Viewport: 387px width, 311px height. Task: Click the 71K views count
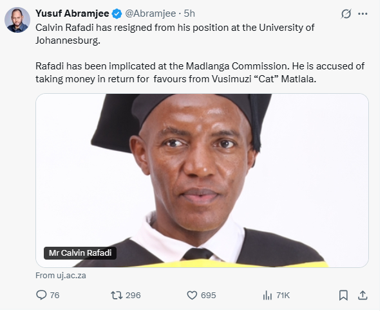283,295
